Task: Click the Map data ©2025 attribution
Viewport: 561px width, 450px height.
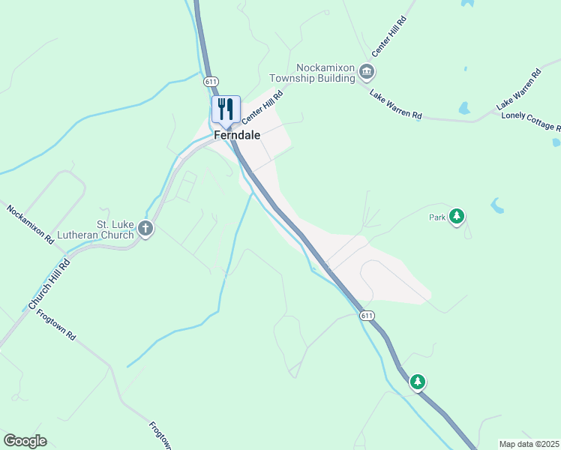Action: pos(529,444)
